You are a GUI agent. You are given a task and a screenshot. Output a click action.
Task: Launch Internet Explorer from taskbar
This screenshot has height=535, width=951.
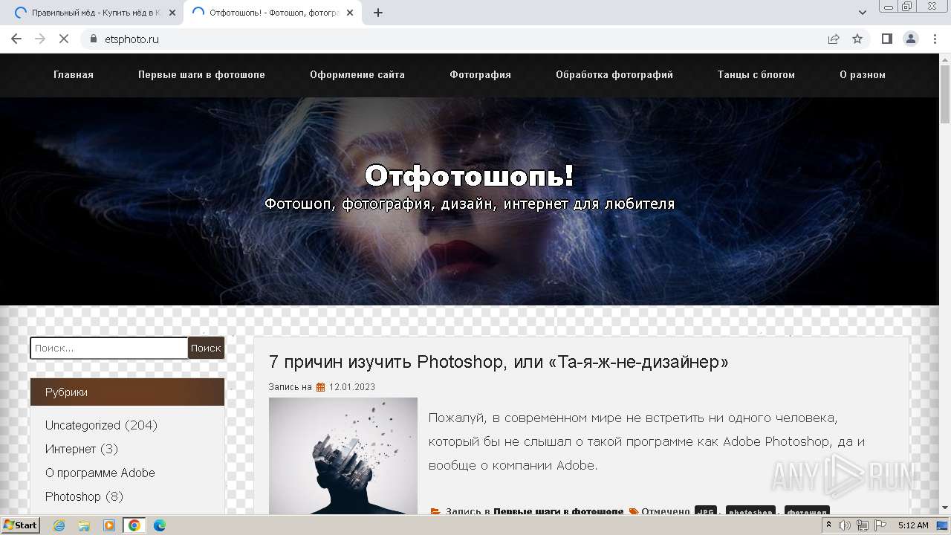click(x=59, y=525)
